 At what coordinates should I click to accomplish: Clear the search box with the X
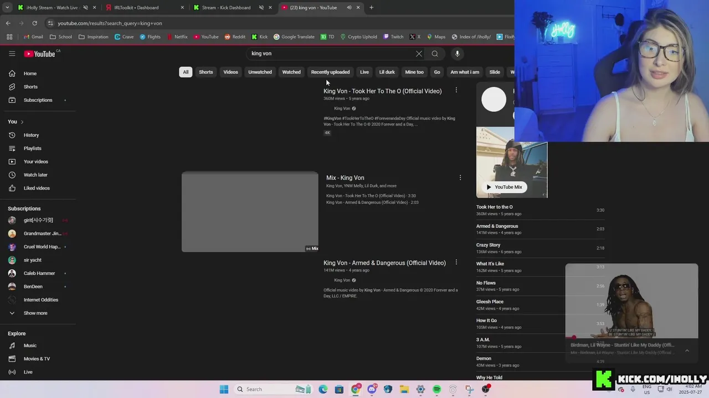419,54
